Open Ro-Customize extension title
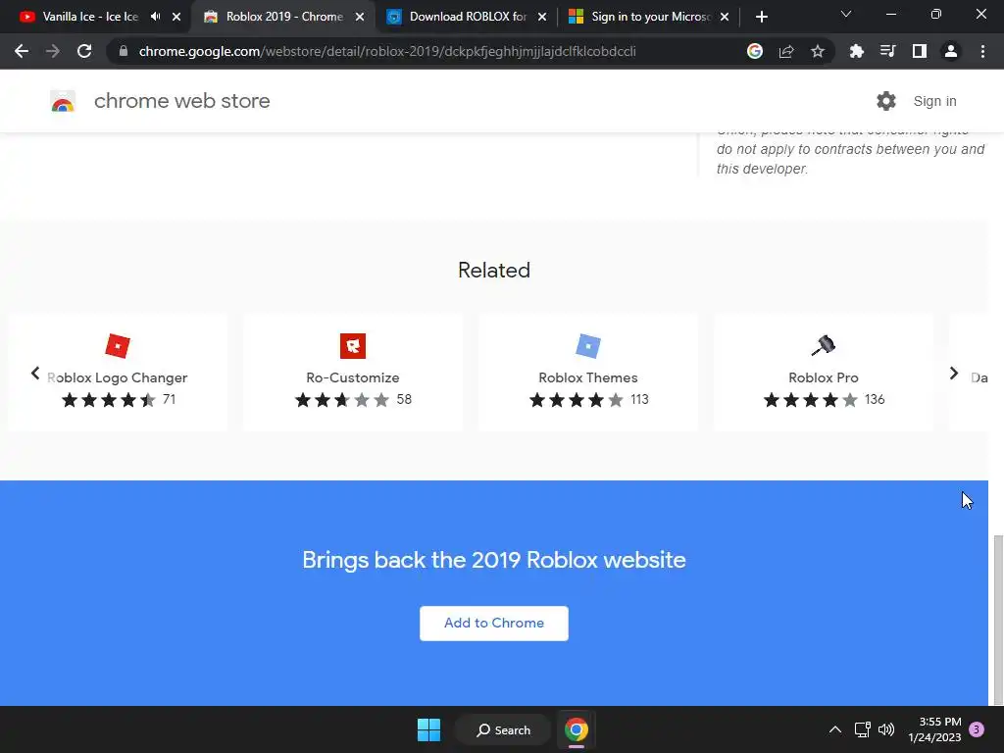Screen dimensions: 1004x753 pos(353,377)
